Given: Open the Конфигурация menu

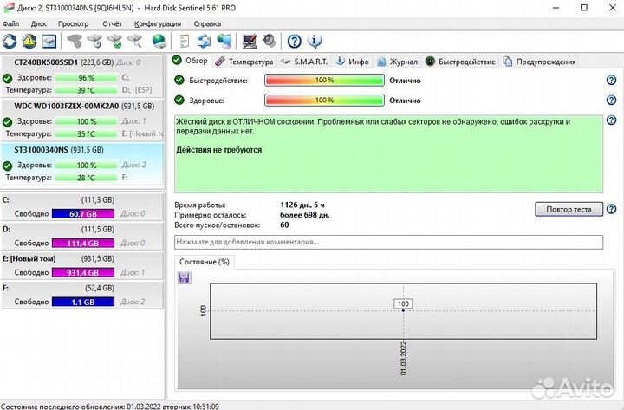Looking at the screenshot, I should 158,24.
